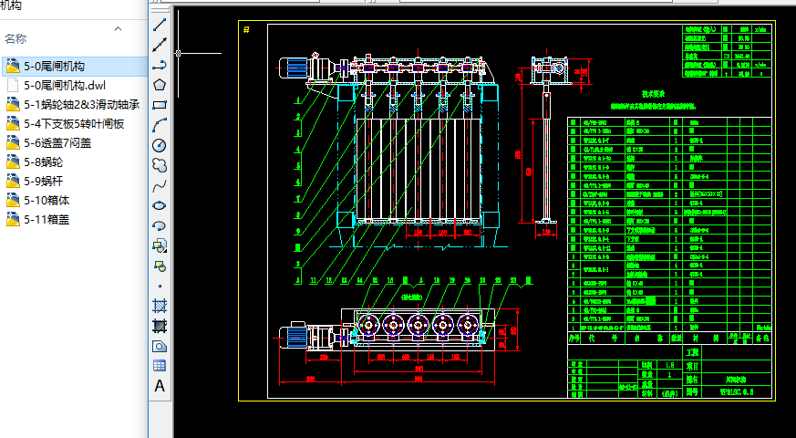Viewport: 796px width, 438px height.
Task: Select the Spline curve tool
Action: [x=160, y=185]
